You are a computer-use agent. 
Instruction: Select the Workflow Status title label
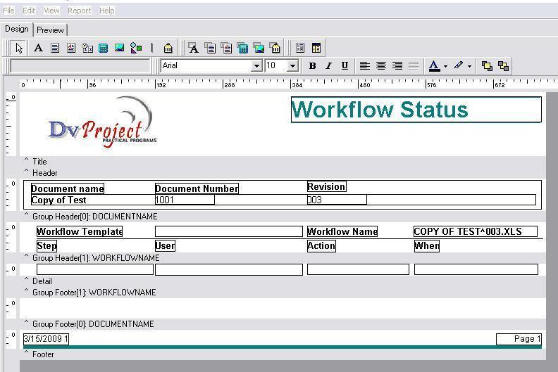416,110
